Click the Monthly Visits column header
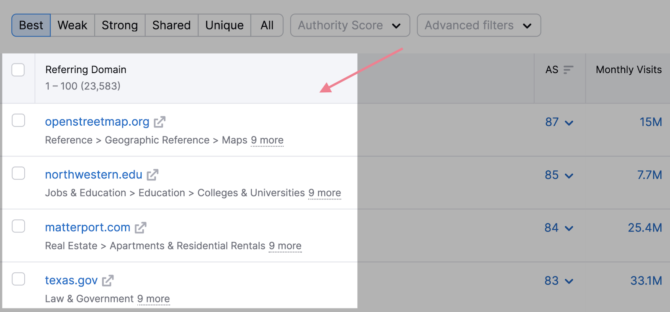The image size is (670, 312). (628, 70)
